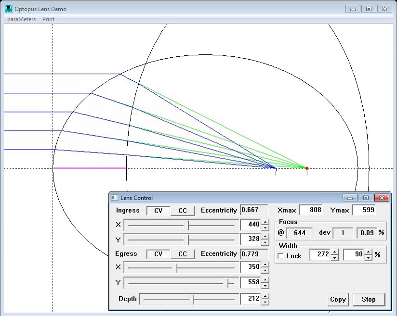Screen dimensions: 397x316
Task: Open the Print menu
Action: 48,19
